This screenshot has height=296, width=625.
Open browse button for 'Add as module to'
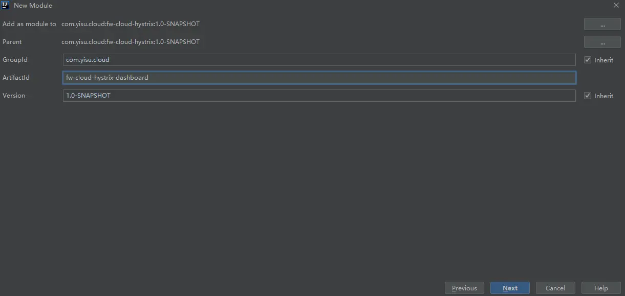click(602, 24)
